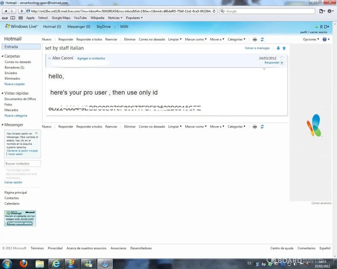
Task: Close the Messenger sign-in notice
Action: coord(36,133)
